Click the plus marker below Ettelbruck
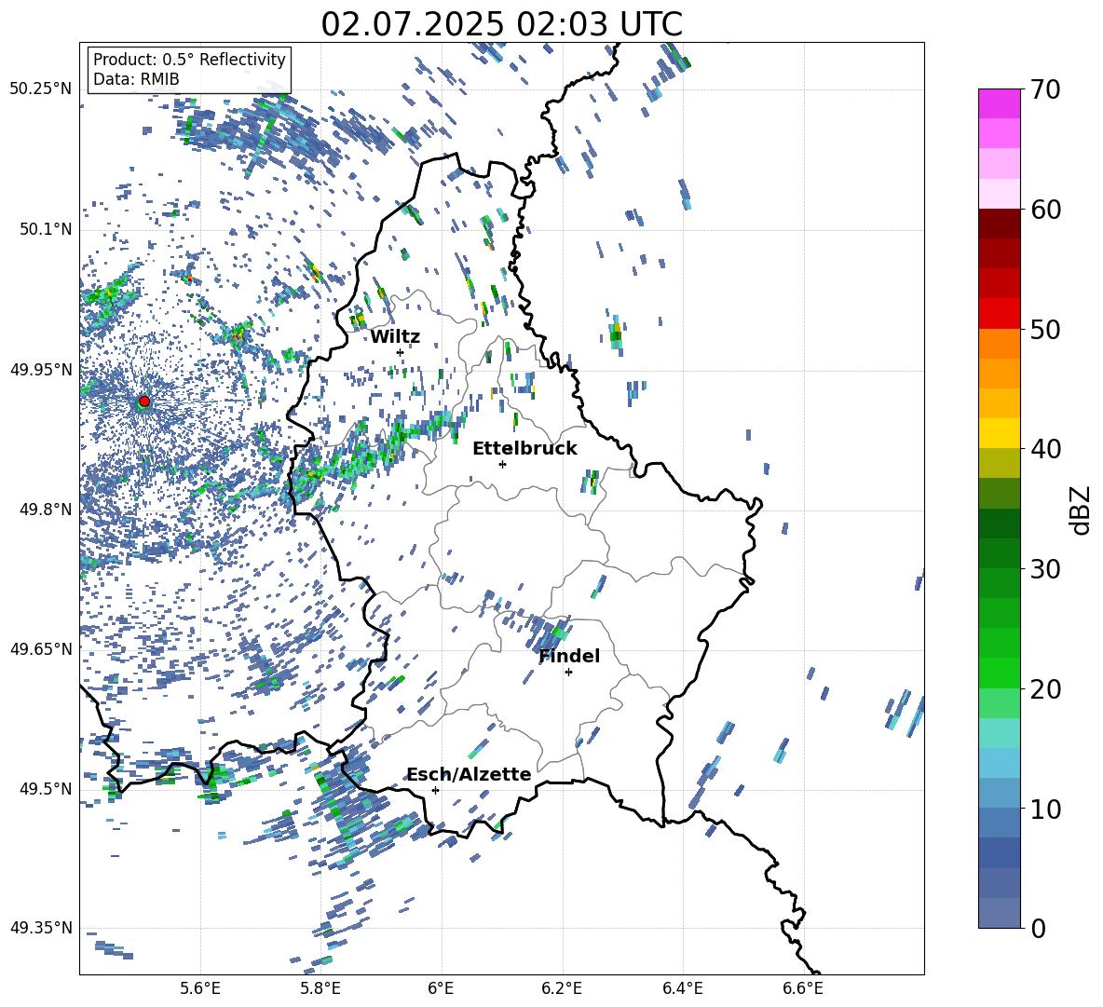This screenshot has height=1007, width=1103. pyautogui.click(x=502, y=464)
